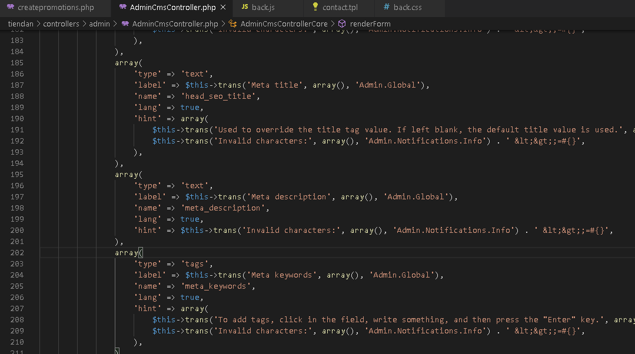This screenshot has width=635, height=354.
Task: Click the method cube icon before renderForm
Action: click(342, 24)
